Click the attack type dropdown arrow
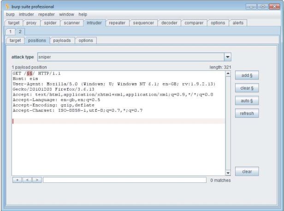This screenshot has height=211, width=284. pos(228,57)
